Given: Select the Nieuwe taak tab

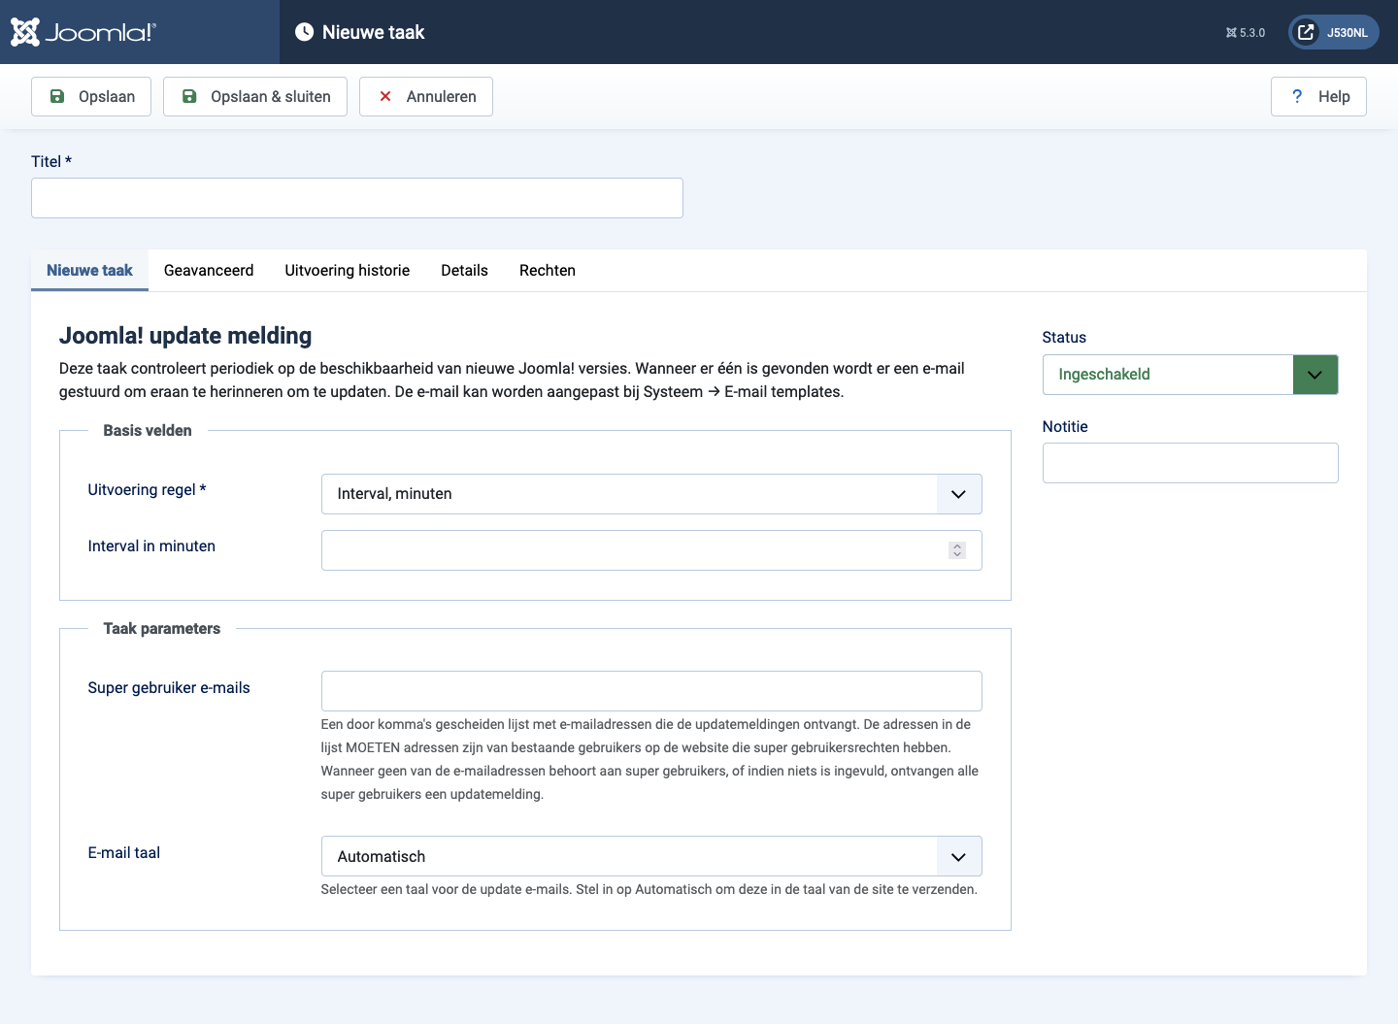Looking at the screenshot, I should pyautogui.click(x=89, y=270).
